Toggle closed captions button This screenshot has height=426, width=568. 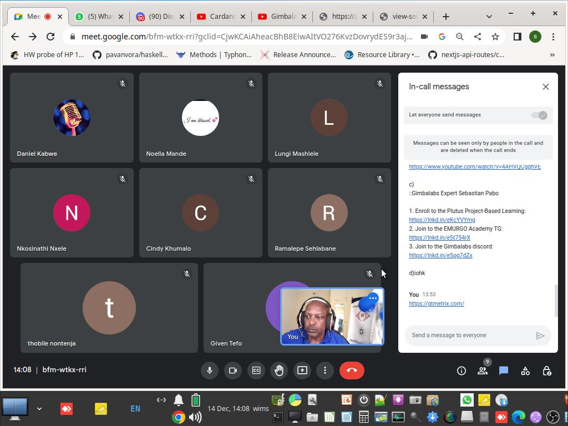click(256, 371)
